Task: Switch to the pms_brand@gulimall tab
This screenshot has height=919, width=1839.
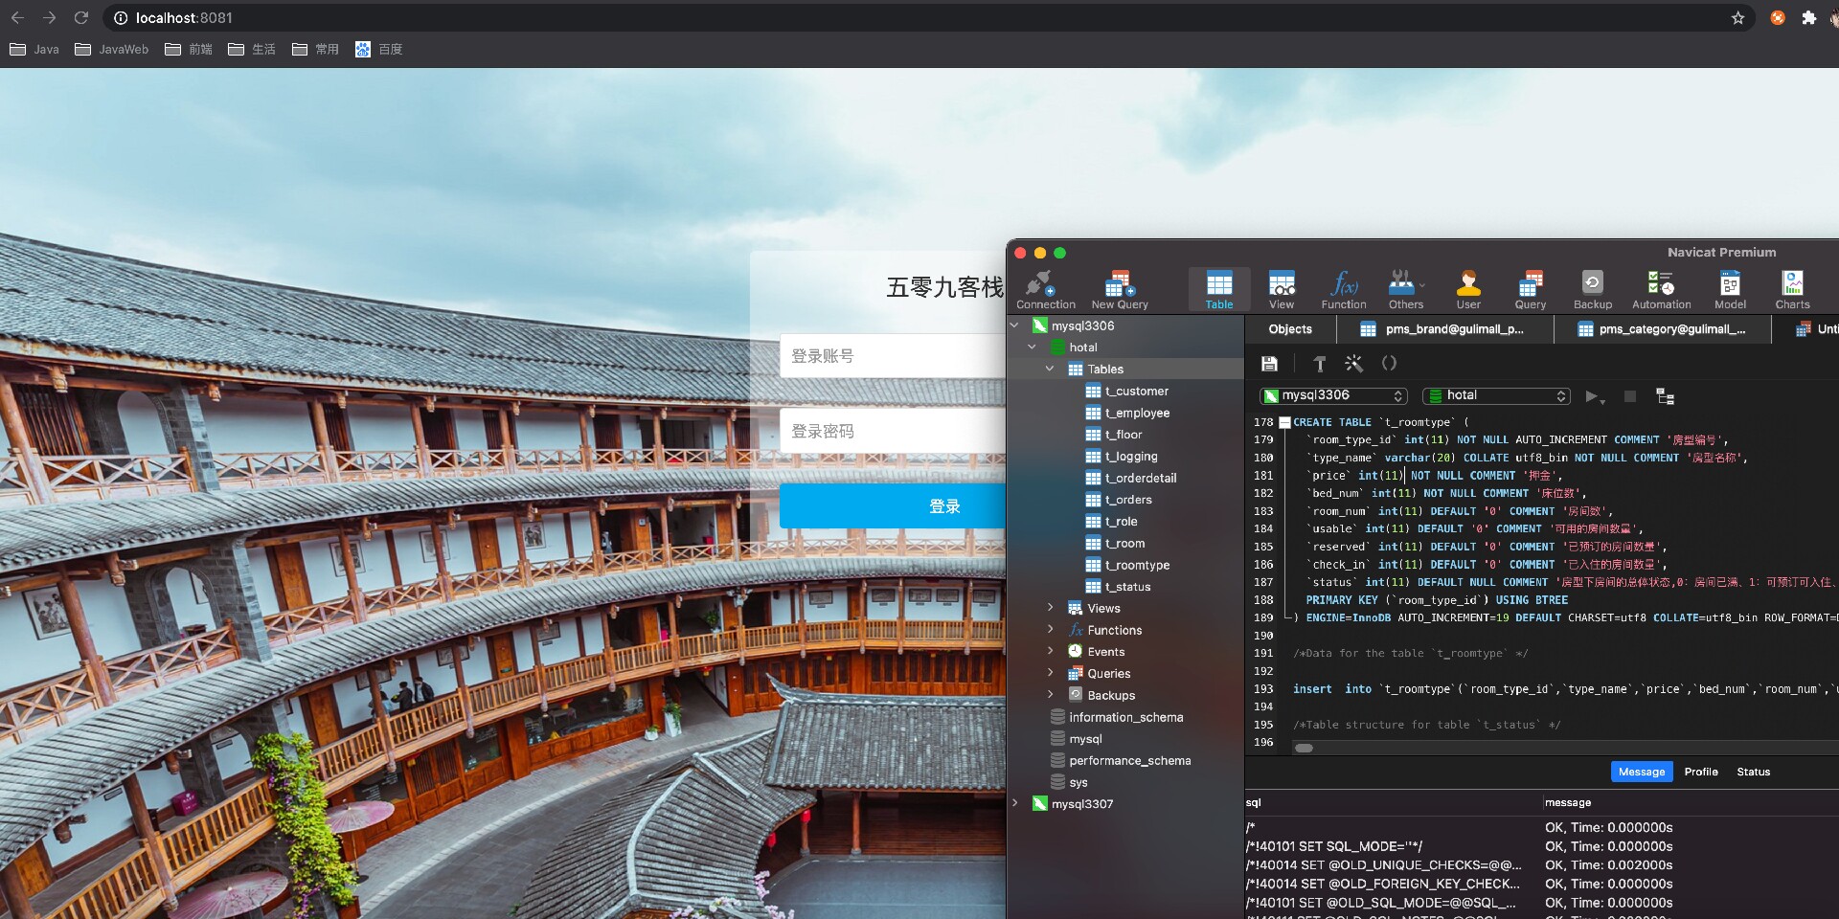Action: [x=1443, y=329]
